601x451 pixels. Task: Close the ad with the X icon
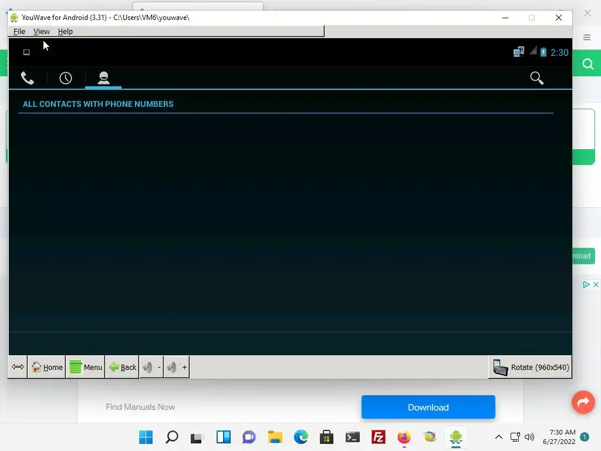pos(596,284)
